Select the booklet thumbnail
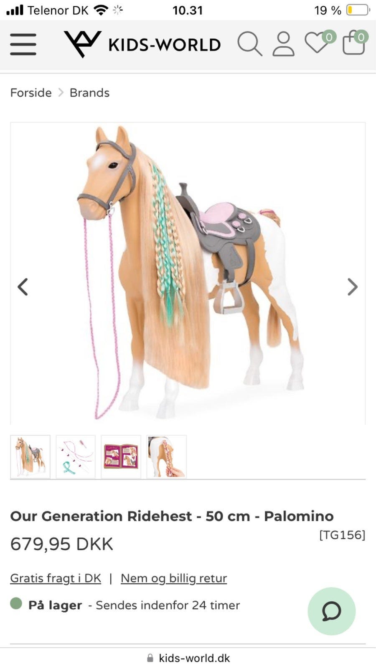376x669 pixels. tap(121, 457)
